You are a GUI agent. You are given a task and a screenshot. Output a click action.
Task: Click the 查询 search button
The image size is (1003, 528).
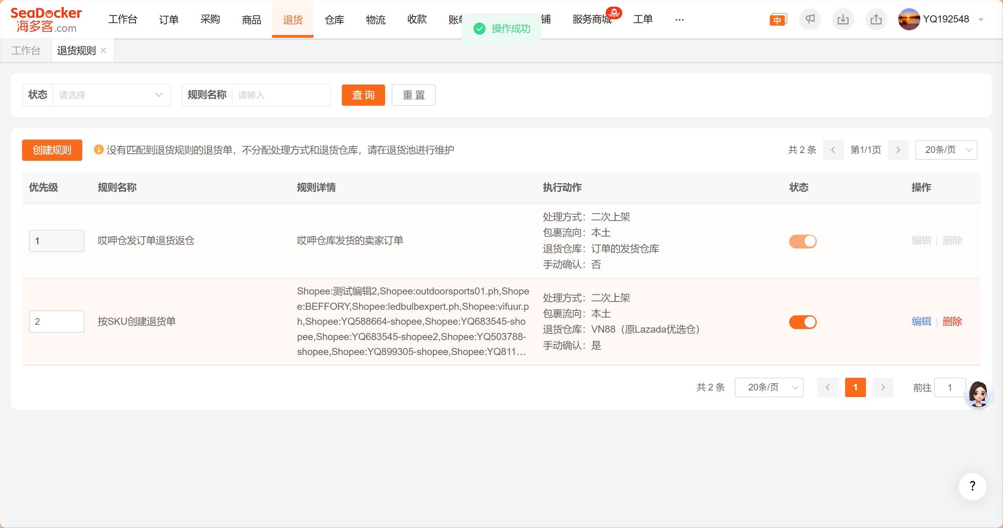click(363, 95)
